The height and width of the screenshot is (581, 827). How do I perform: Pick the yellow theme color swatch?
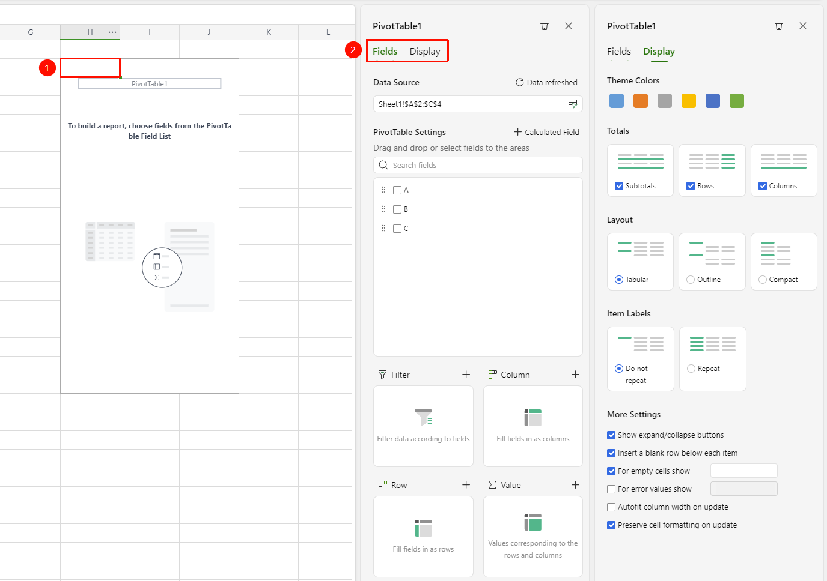[689, 101]
